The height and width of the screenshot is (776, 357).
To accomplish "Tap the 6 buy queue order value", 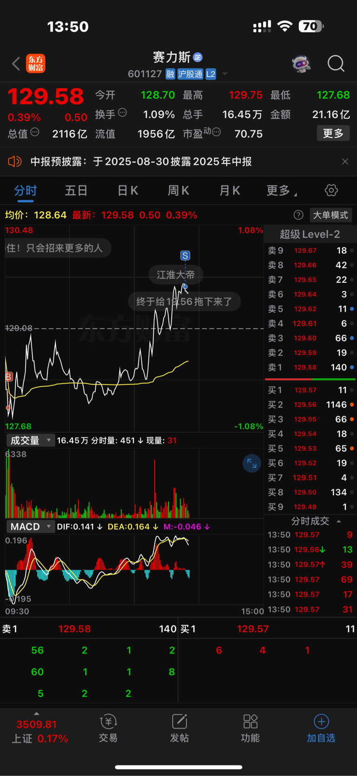I will point(219,650).
